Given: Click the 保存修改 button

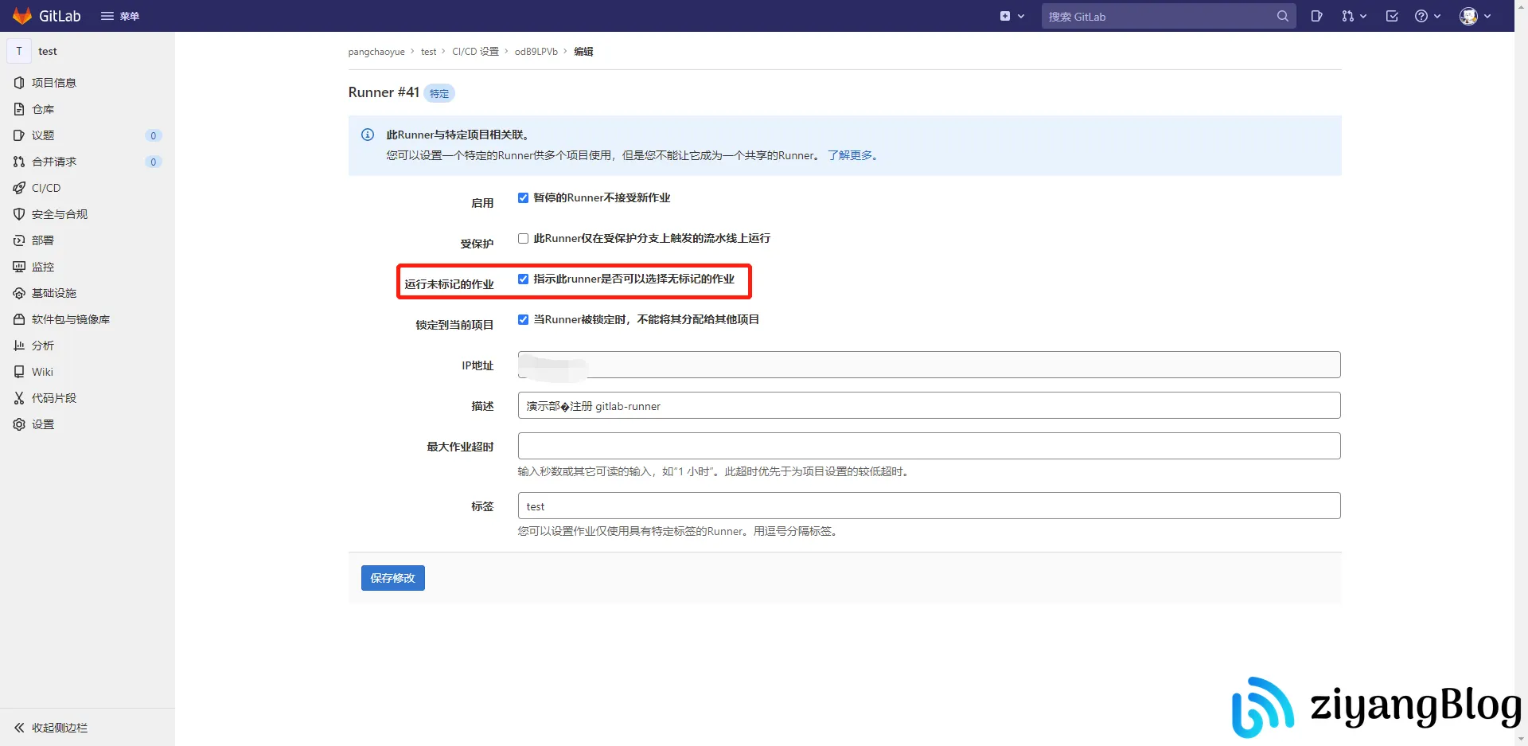Looking at the screenshot, I should click(392, 577).
